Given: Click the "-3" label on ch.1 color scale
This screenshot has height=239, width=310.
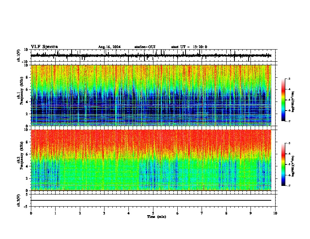Looking at the screenshot, I should pyautogui.click(x=288, y=78).
